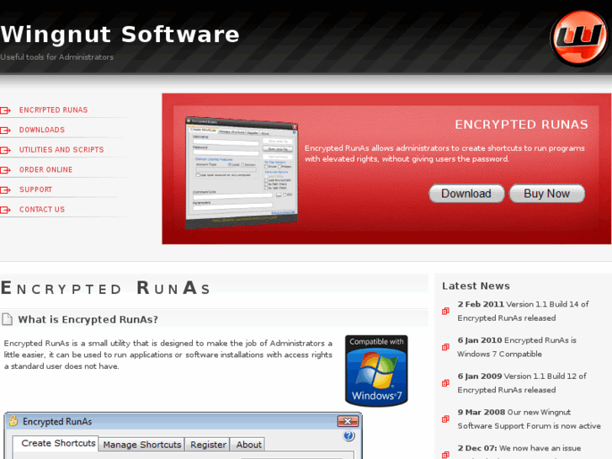The height and width of the screenshot is (459, 612).
Task: Click the Buy Now button
Action: pyautogui.click(x=547, y=194)
